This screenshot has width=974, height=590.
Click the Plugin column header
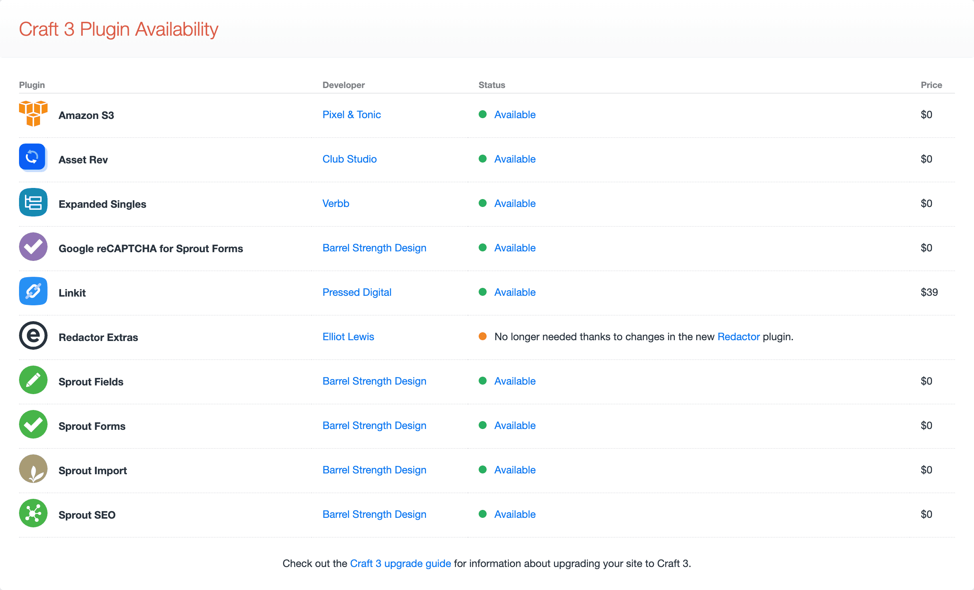click(32, 85)
